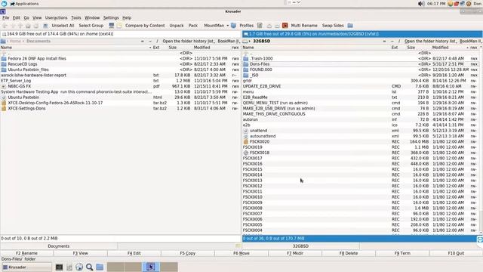483x272 pixels.
Task: Open the Go menu
Action: coord(26,18)
